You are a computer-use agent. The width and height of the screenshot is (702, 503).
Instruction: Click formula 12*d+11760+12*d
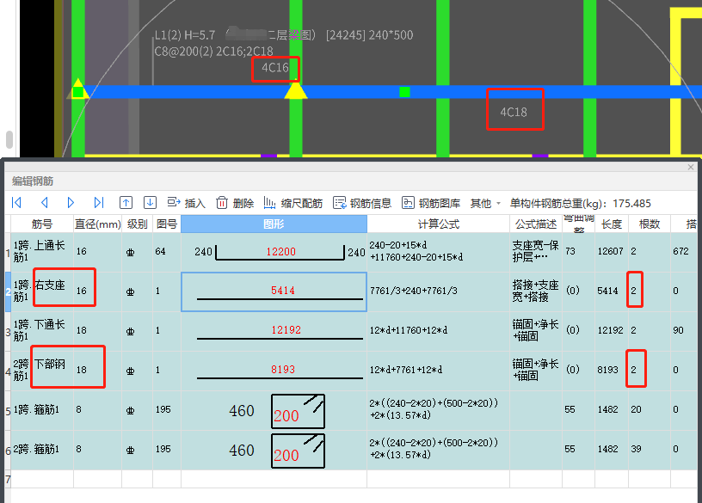click(x=409, y=330)
